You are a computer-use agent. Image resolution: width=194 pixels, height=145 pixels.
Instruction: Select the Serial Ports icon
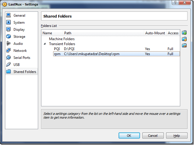coord(9,58)
